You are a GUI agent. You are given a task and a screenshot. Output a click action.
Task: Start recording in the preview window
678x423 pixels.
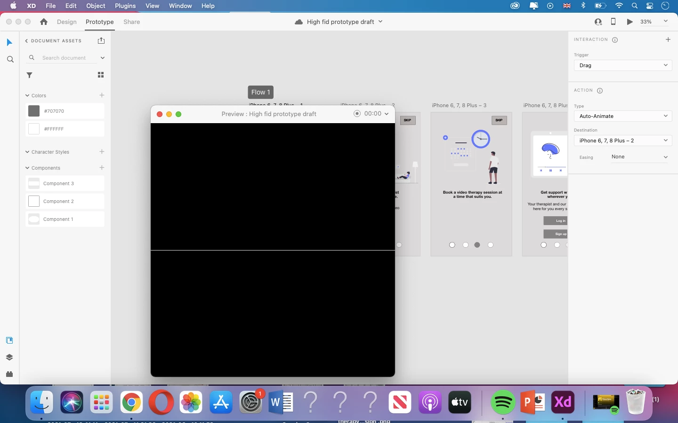point(357,114)
